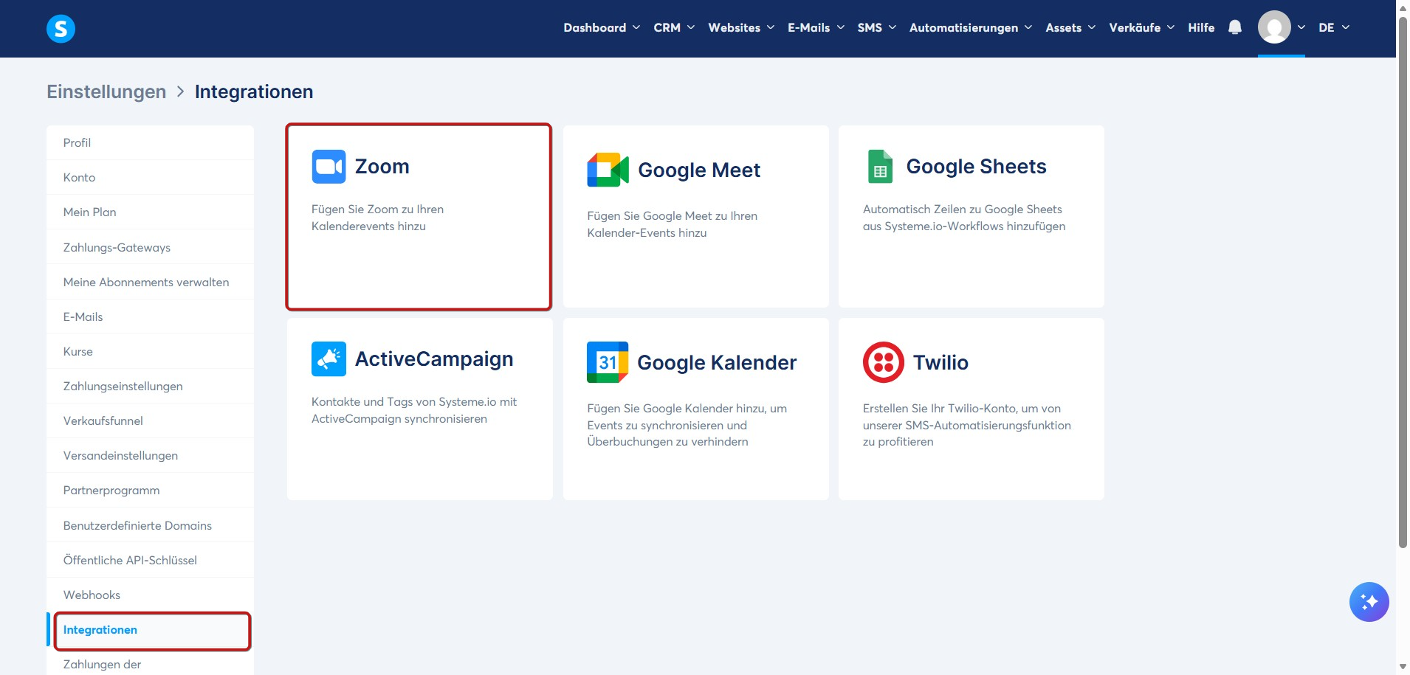Click the Google Sheets description text

pos(964,218)
